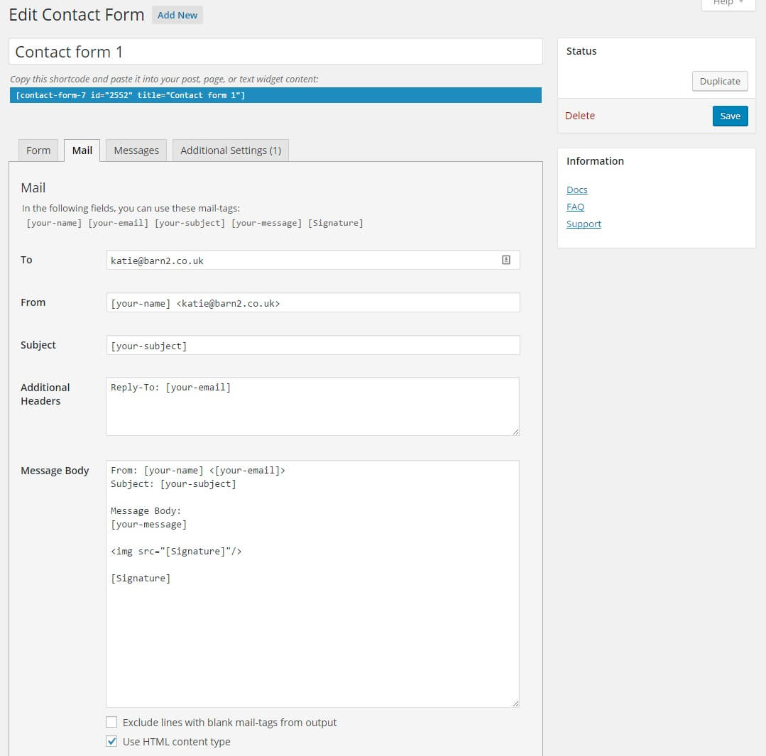
Task: Click the Contact form 1 title field
Action: pyautogui.click(x=275, y=52)
